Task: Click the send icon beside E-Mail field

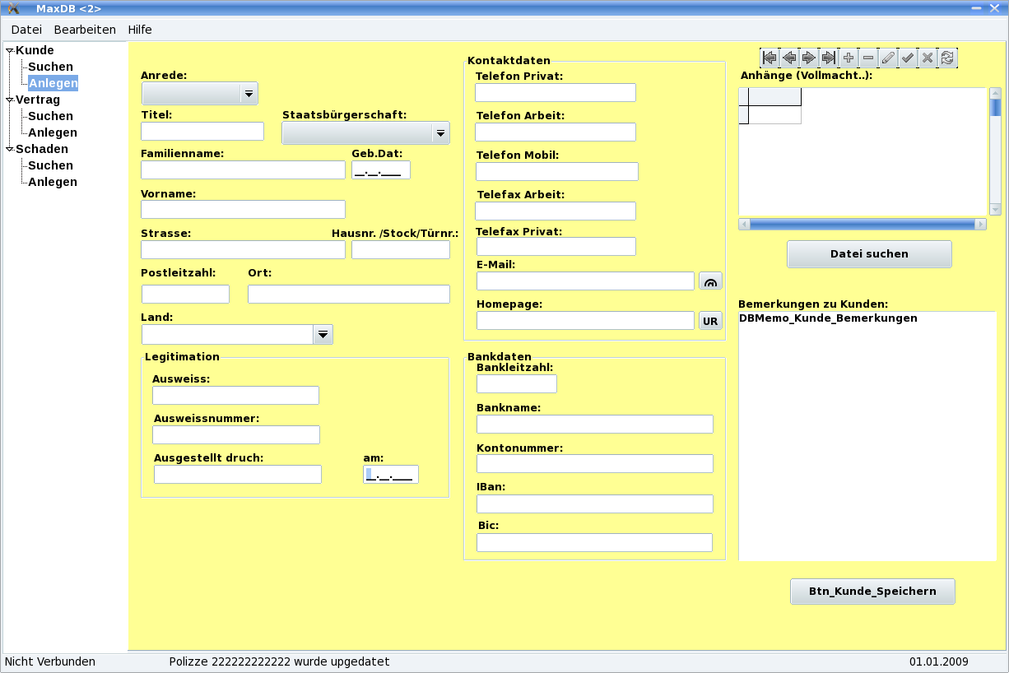Action: [x=710, y=281]
